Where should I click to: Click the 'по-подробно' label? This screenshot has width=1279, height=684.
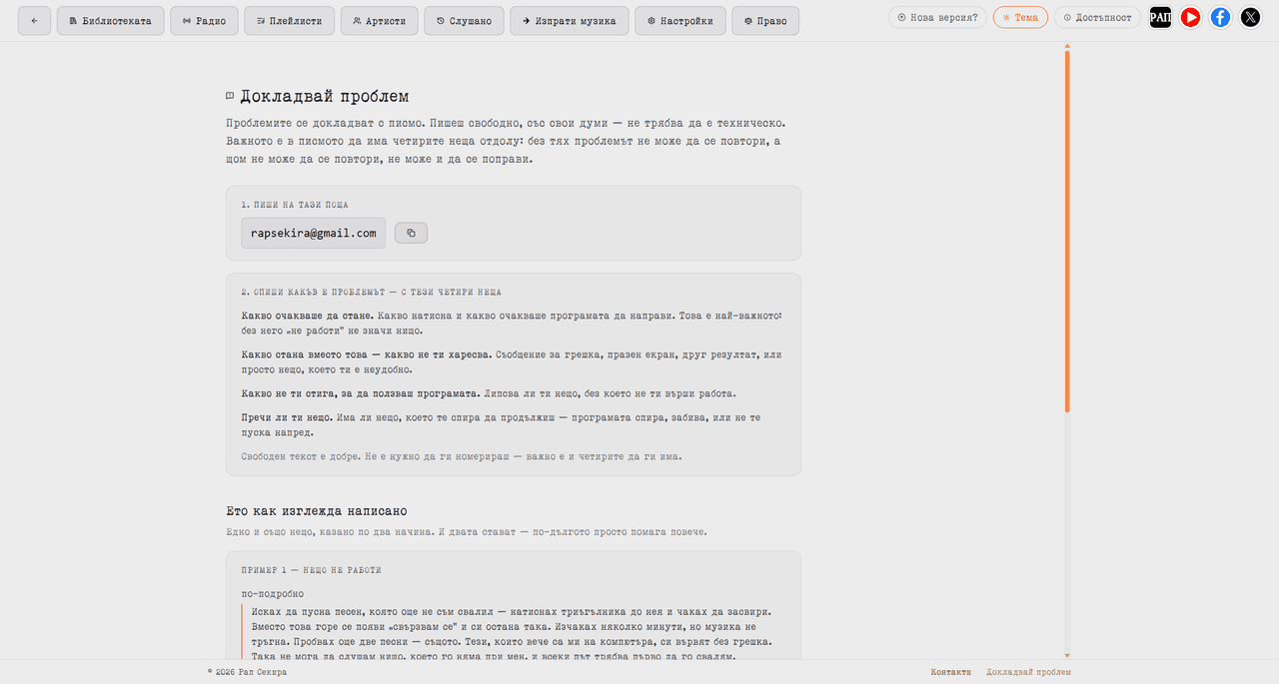pyautogui.click(x=272, y=594)
